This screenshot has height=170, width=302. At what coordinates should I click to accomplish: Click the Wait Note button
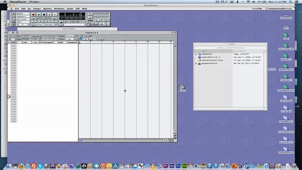coord(49,25)
